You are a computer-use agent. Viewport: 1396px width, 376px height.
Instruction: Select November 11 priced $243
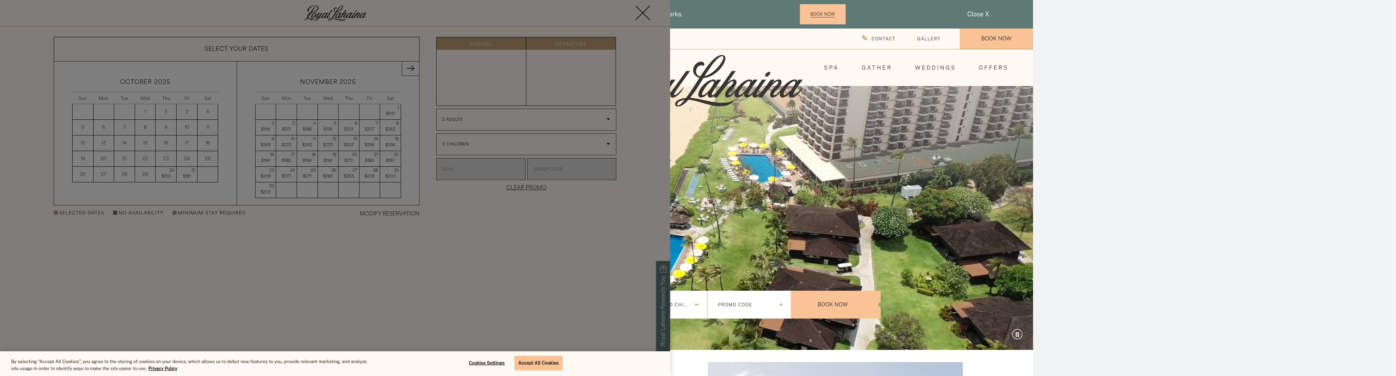(307, 143)
